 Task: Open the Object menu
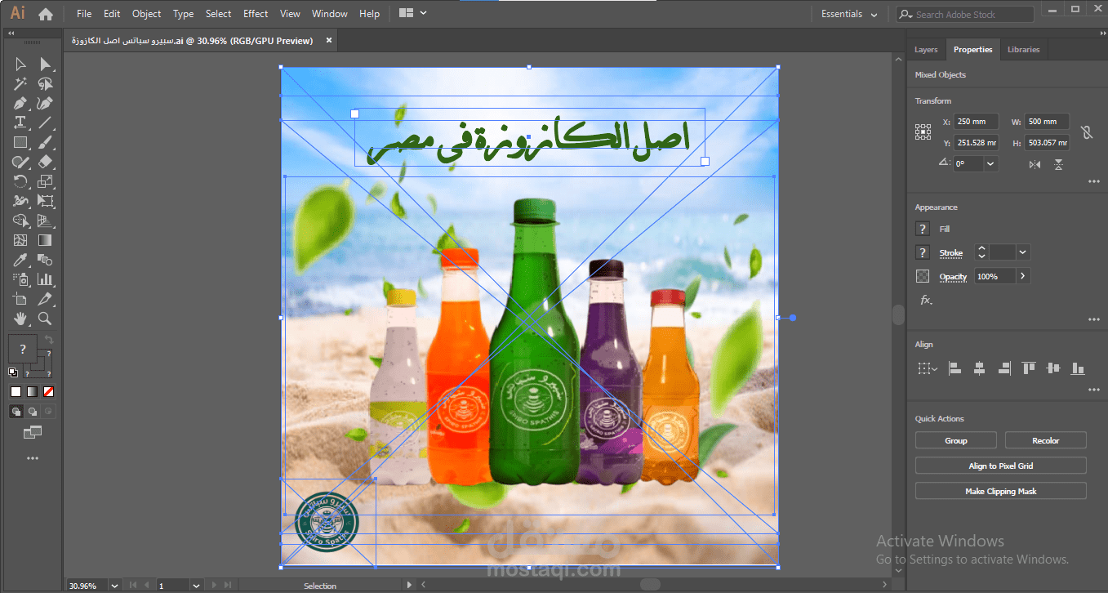click(x=147, y=14)
